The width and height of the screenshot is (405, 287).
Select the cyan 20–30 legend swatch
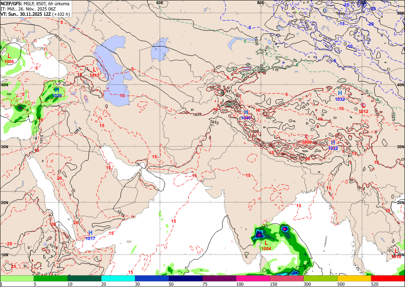click(x=118, y=278)
